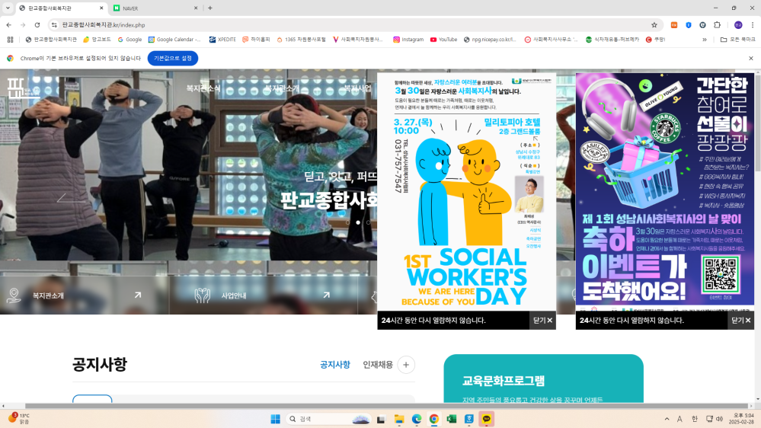Viewport: 761px width, 428px height.
Task: Expand hidden bookmarks with the » chevron
Action: coord(704,40)
